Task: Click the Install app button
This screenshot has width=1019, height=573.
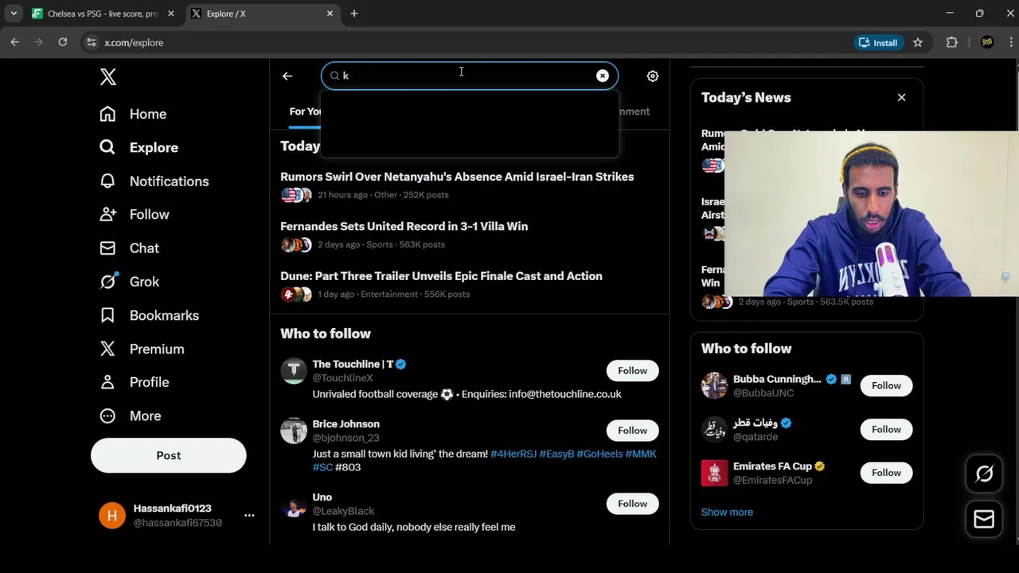Action: point(878,42)
